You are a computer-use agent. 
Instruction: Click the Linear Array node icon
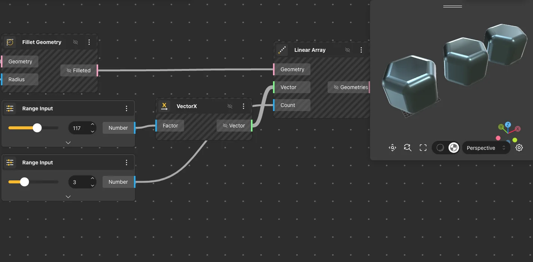[282, 50]
